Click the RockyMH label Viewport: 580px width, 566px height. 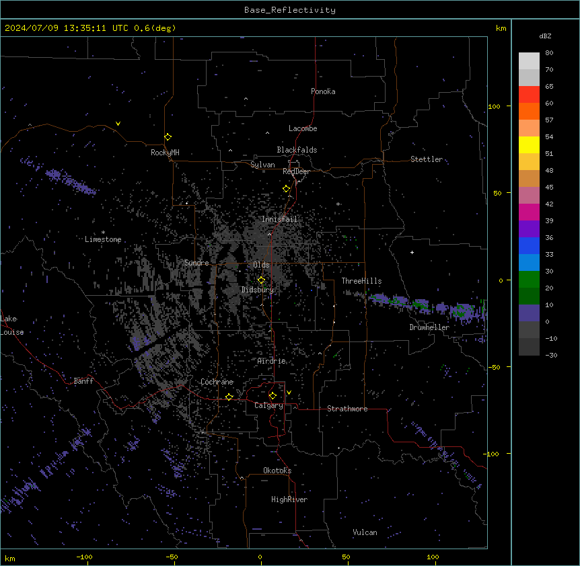click(x=165, y=153)
